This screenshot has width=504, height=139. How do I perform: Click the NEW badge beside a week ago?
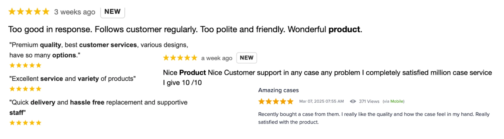[247, 58]
